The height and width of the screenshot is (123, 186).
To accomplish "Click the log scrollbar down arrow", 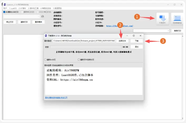I will (x=182, y=118).
